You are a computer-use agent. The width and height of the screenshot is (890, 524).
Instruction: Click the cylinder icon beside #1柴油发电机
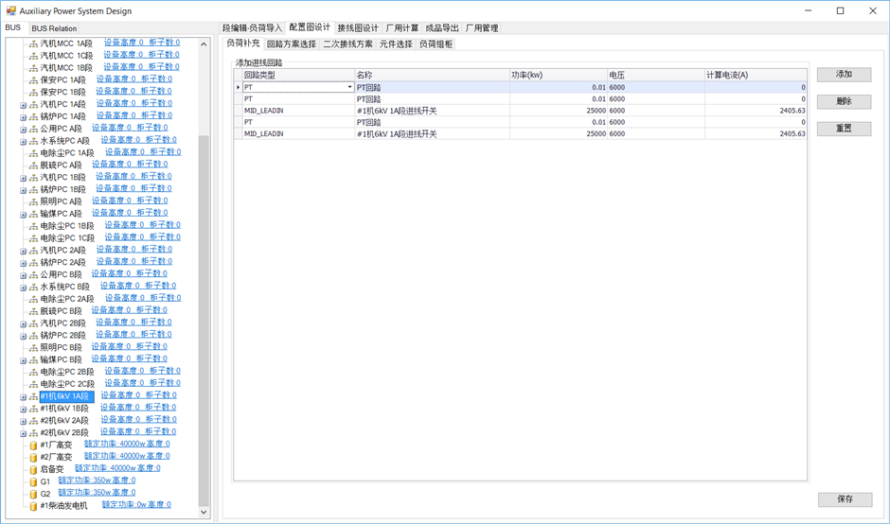33,506
